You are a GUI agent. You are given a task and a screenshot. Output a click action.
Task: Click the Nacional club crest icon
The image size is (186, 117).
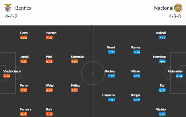pyautogui.click(x=178, y=8)
